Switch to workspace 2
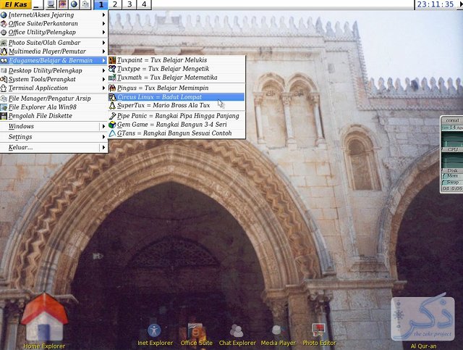 [115, 5]
